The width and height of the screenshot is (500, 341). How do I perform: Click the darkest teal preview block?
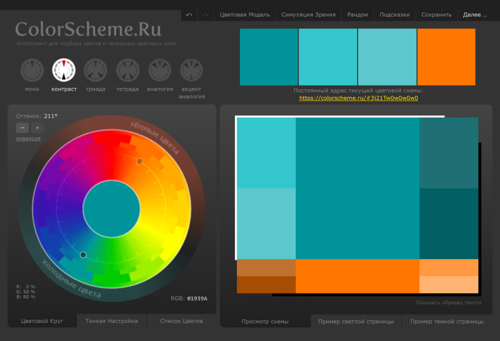(449, 224)
